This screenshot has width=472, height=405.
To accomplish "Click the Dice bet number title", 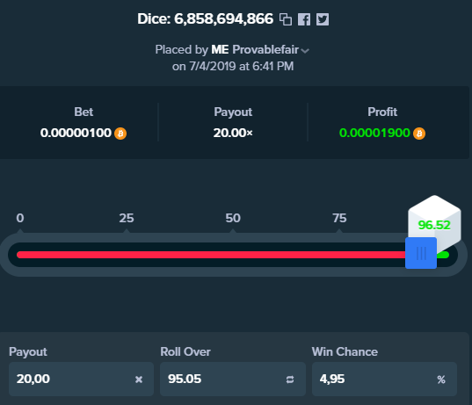I will pyautogui.click(x=206, y=19).
